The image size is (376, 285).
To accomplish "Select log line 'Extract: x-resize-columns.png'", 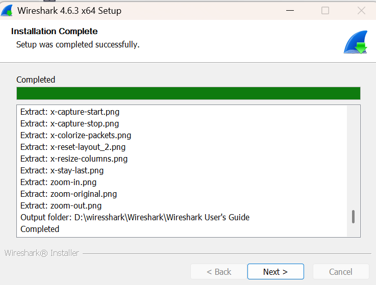I will [74, 159].
